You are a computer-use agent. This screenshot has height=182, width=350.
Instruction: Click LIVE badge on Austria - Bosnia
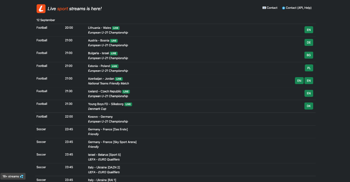(114, 41)
